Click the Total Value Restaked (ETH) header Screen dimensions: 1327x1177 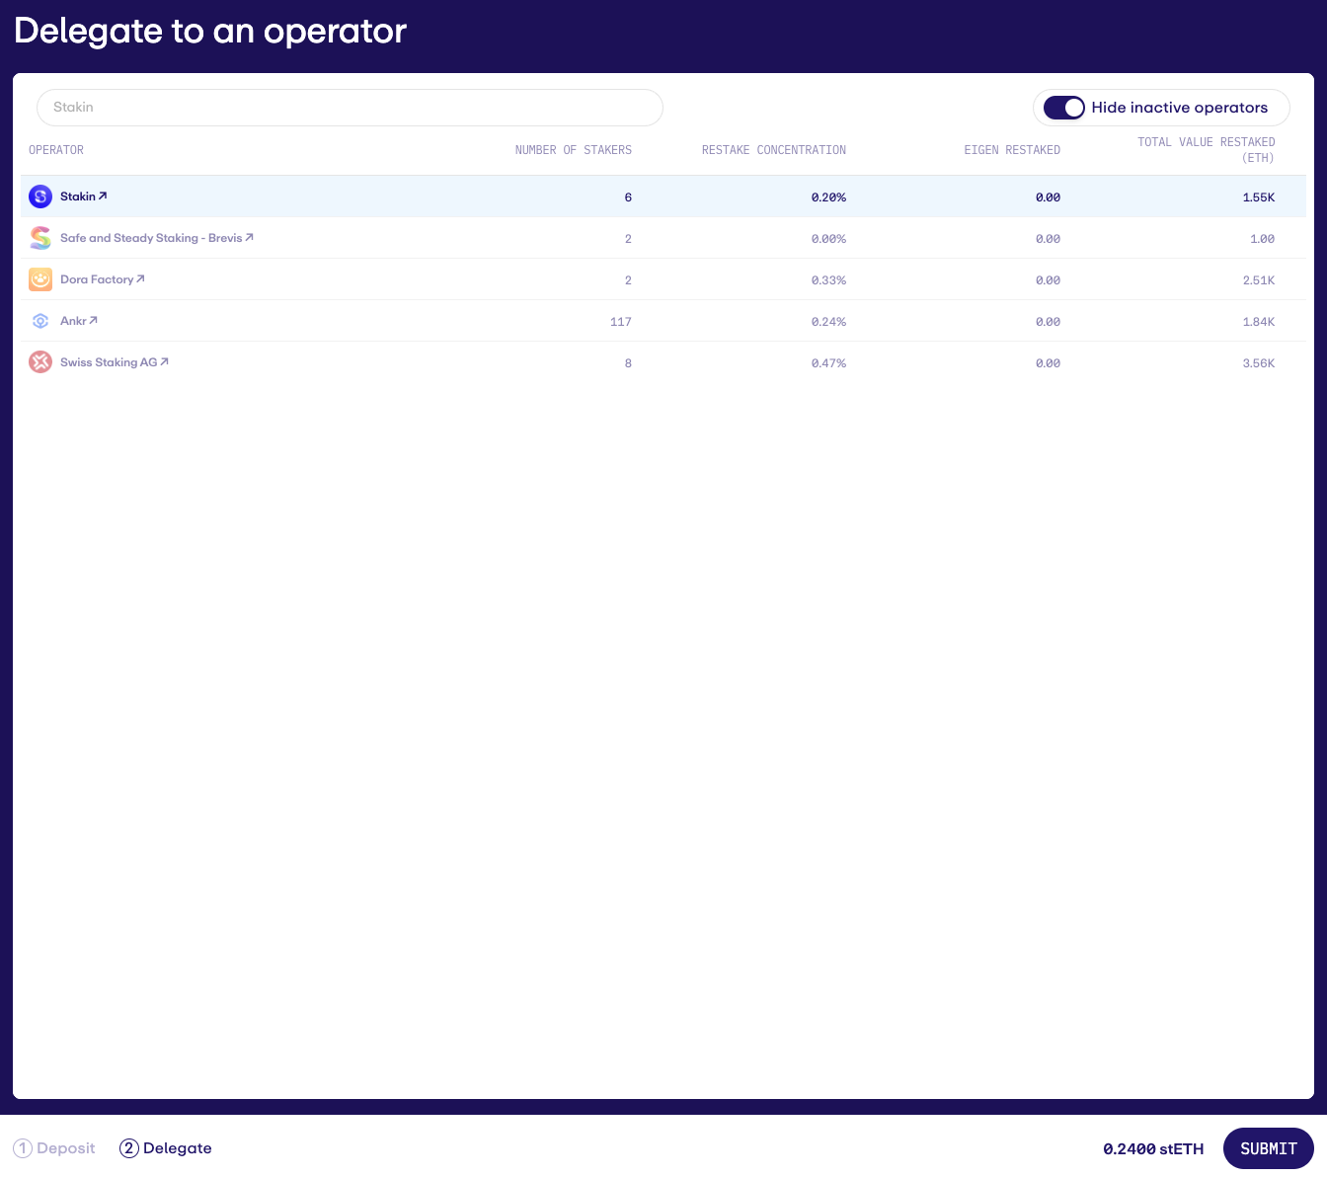pos(1207,150)
